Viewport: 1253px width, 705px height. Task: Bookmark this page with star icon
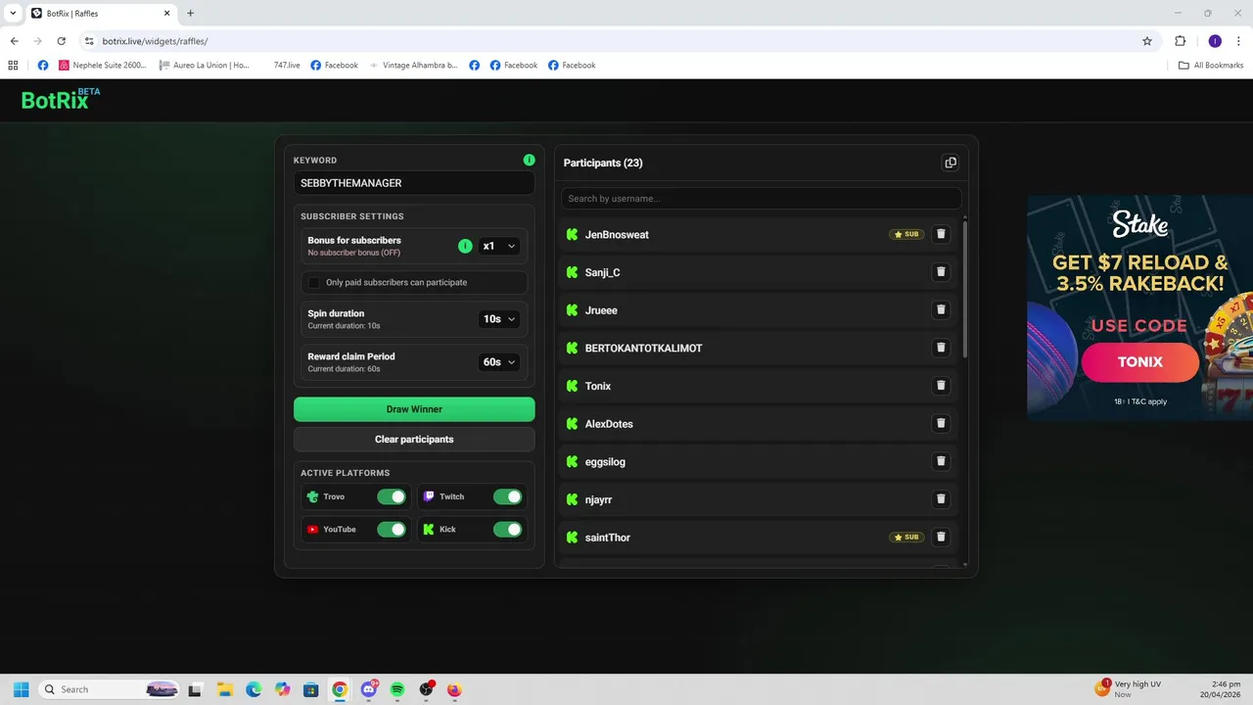click(1147, 41)
